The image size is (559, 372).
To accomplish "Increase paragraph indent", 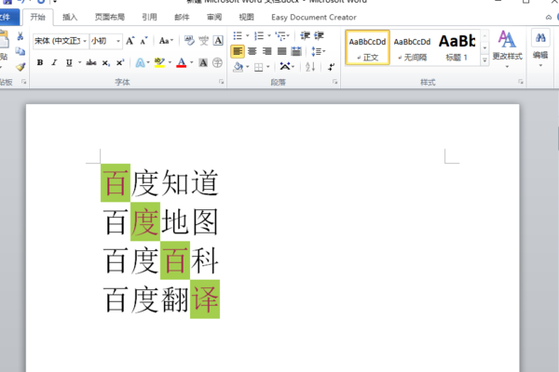I will [x=319, y=35].
